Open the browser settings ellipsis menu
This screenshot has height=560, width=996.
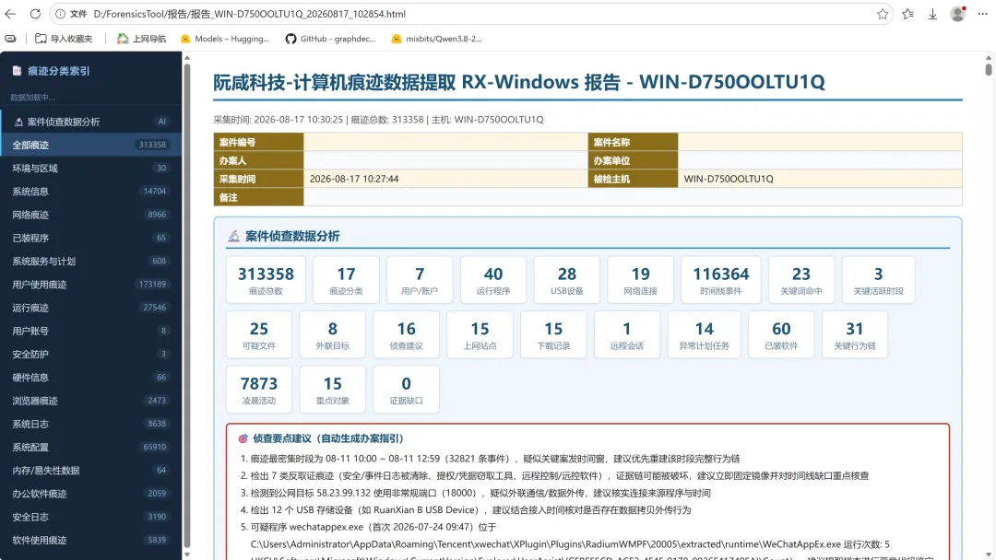(982, 14)
